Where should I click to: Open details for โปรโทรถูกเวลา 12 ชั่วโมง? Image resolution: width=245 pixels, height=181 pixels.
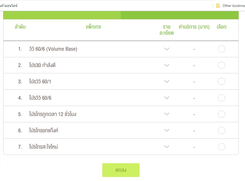click(167, 114)
